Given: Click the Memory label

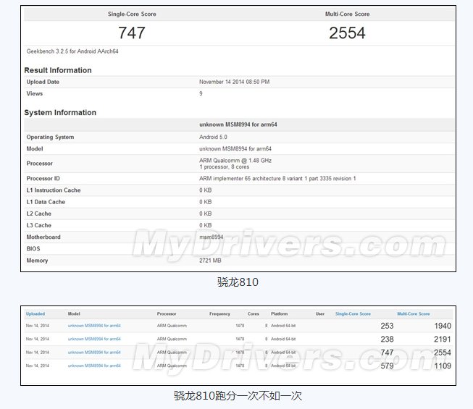Looking at the screenshot, I should pos(37,261).
